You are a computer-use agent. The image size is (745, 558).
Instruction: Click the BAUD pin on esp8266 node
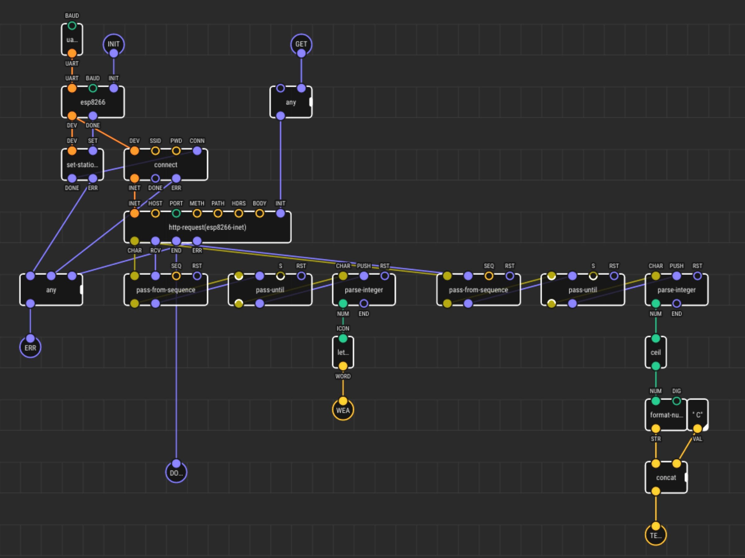click(x=93, y=88)
